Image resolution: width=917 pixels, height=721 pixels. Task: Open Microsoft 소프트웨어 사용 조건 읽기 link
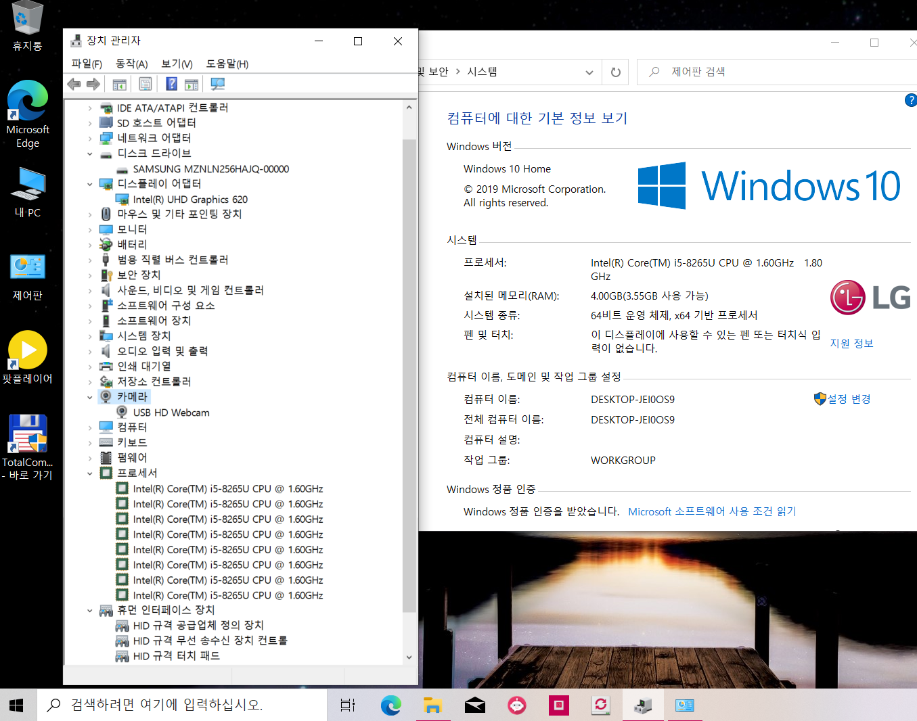713,511
